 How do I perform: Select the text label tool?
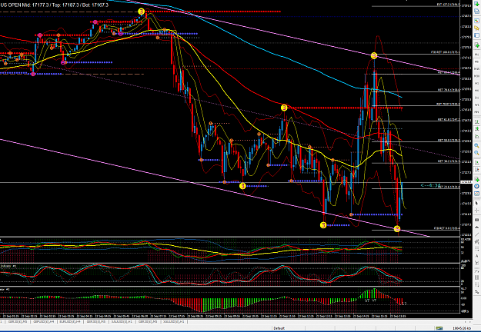tap(477, 263)
